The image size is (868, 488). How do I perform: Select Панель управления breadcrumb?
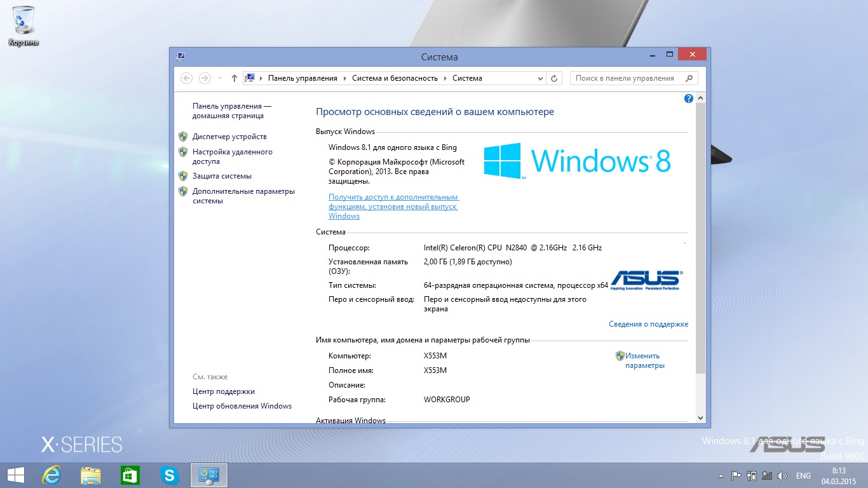[x=302, y=78]
